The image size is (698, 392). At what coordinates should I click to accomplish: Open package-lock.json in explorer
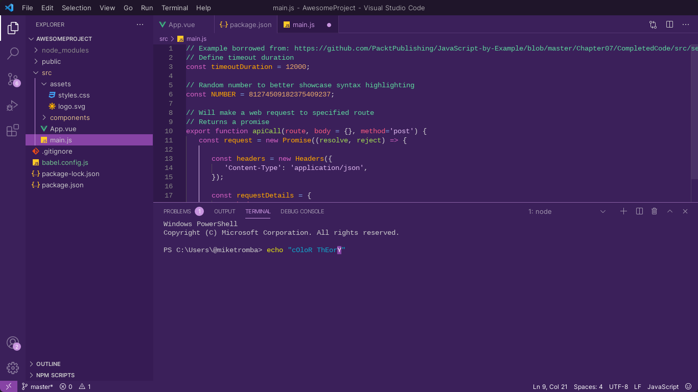(x=71, y=174)
